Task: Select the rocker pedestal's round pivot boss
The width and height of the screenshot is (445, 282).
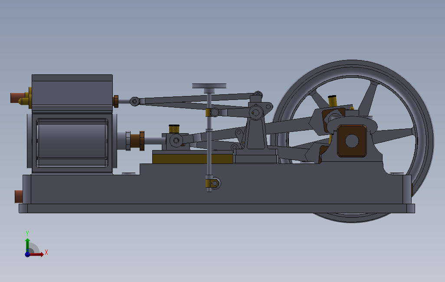Action: click(x=256, y=113)
